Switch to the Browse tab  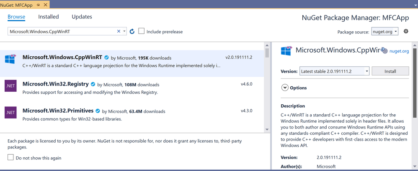[16, 17]
